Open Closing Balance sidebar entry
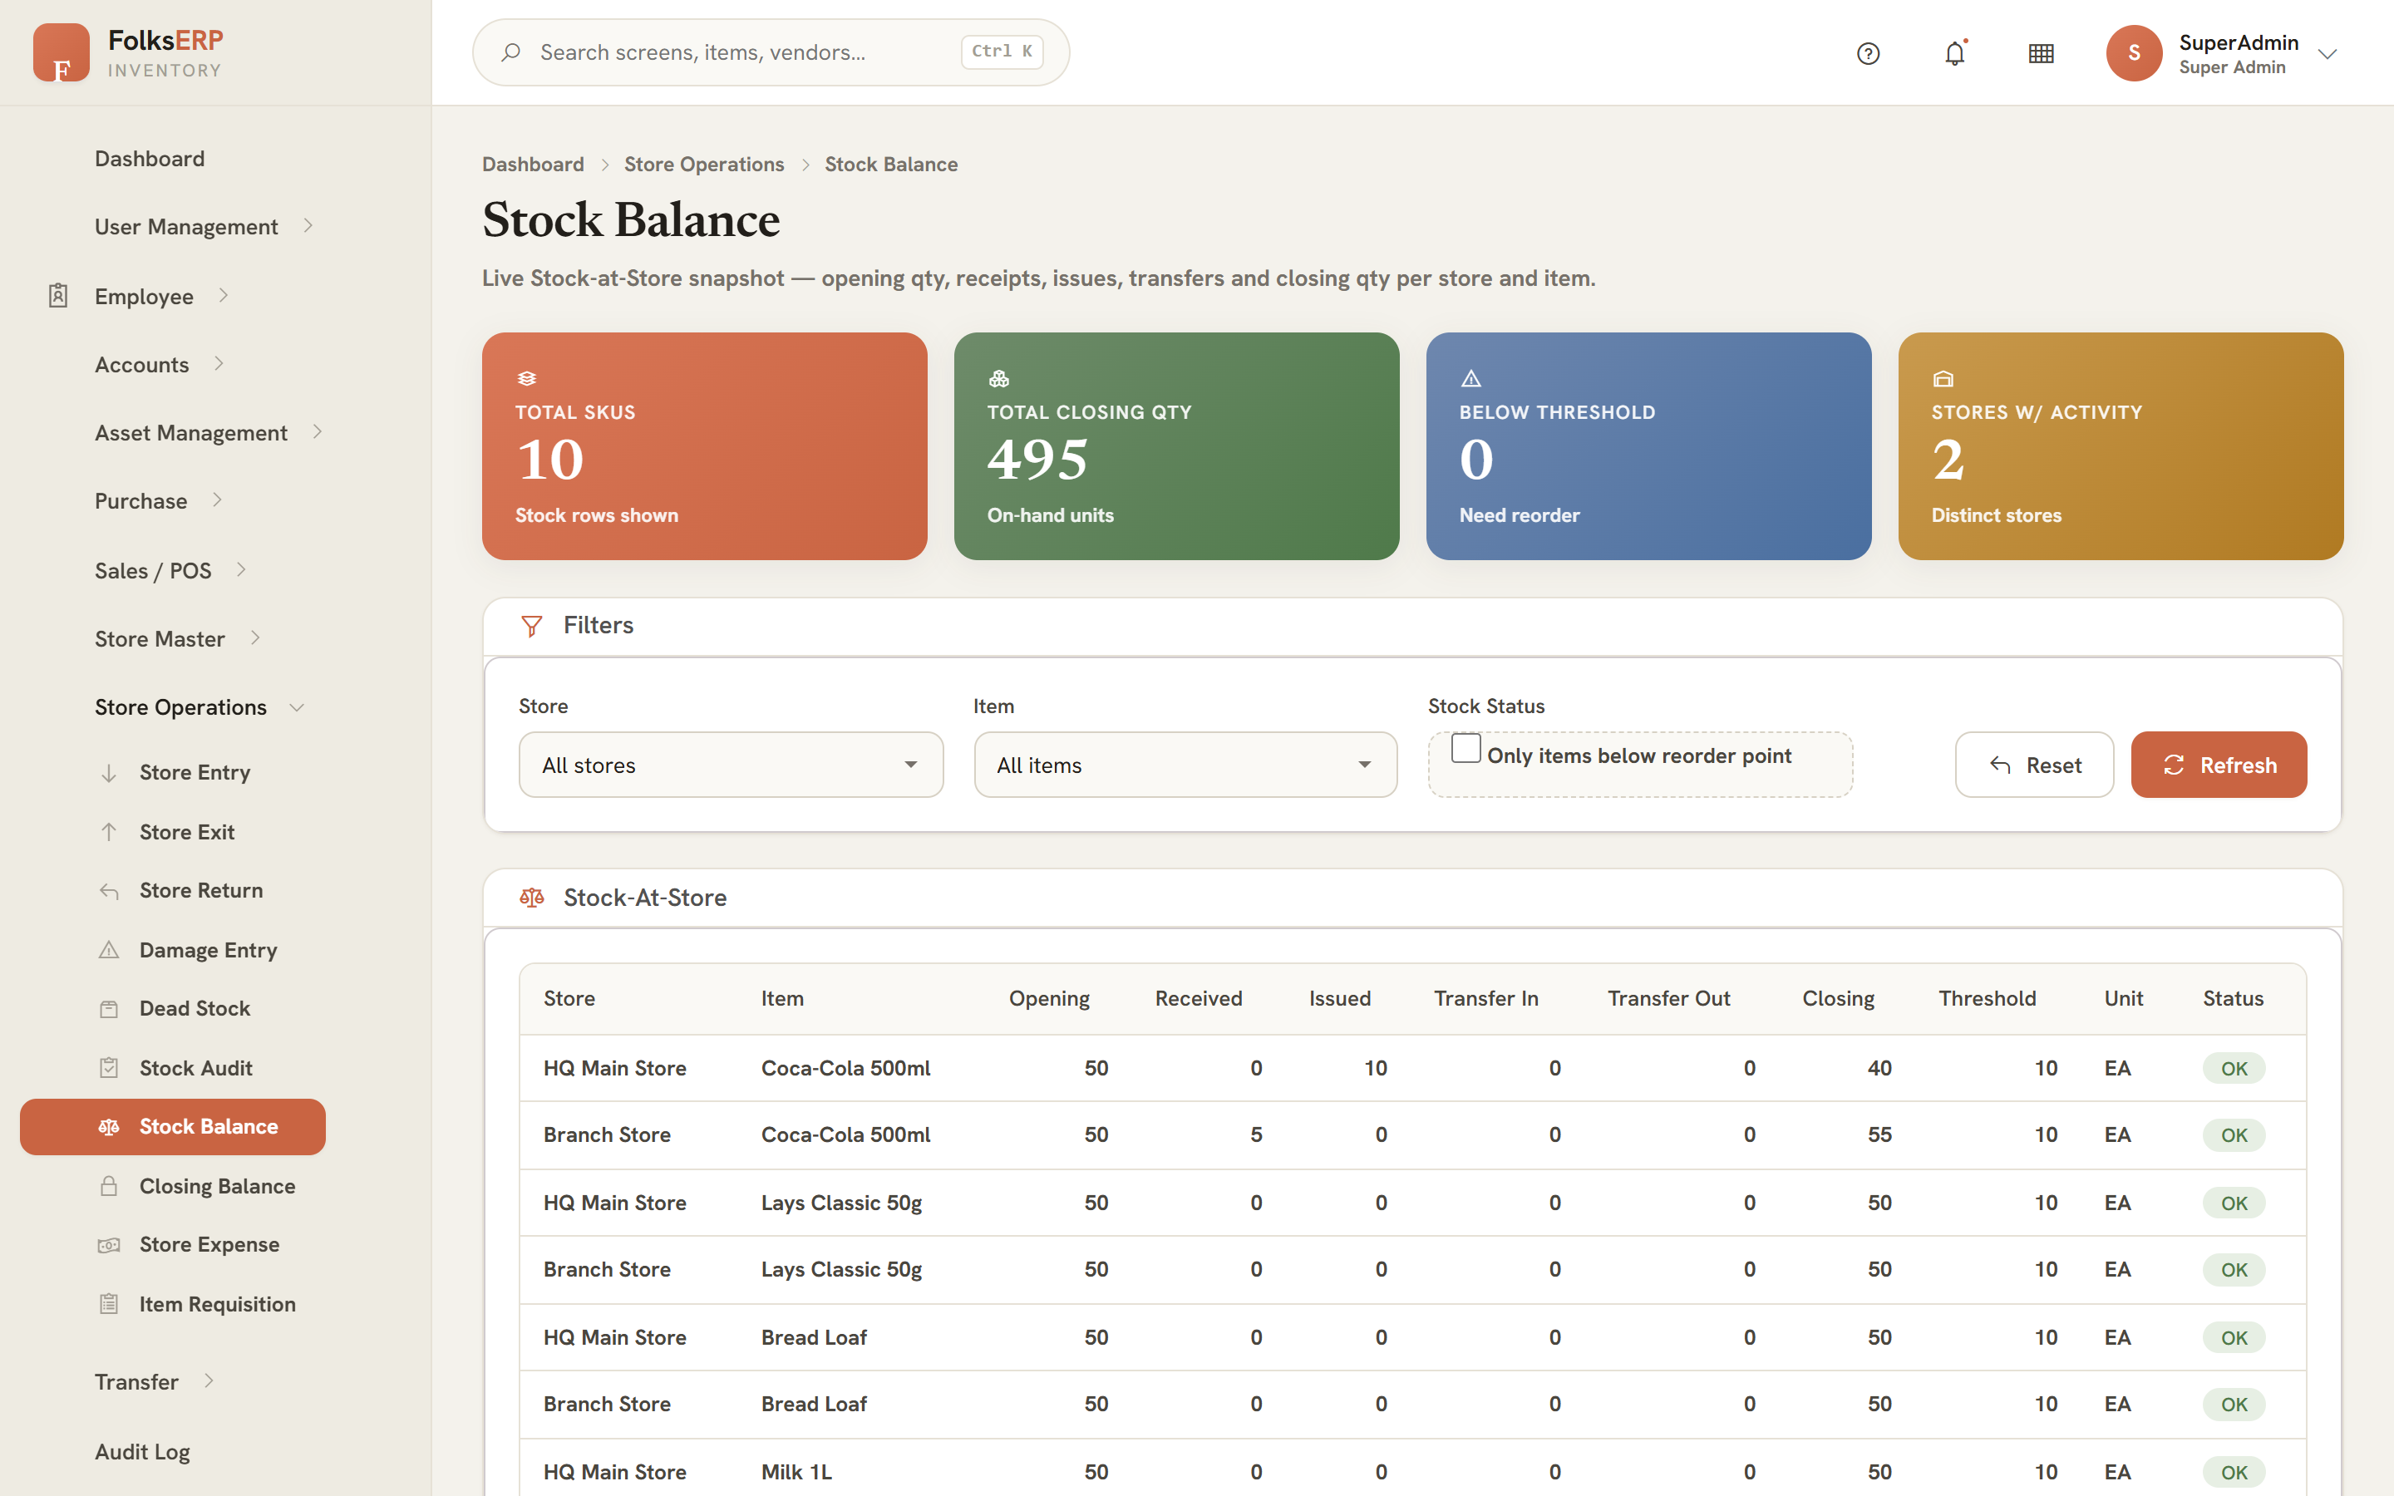Viewport: 2394px width, 1496px height. click(218, 1186)
